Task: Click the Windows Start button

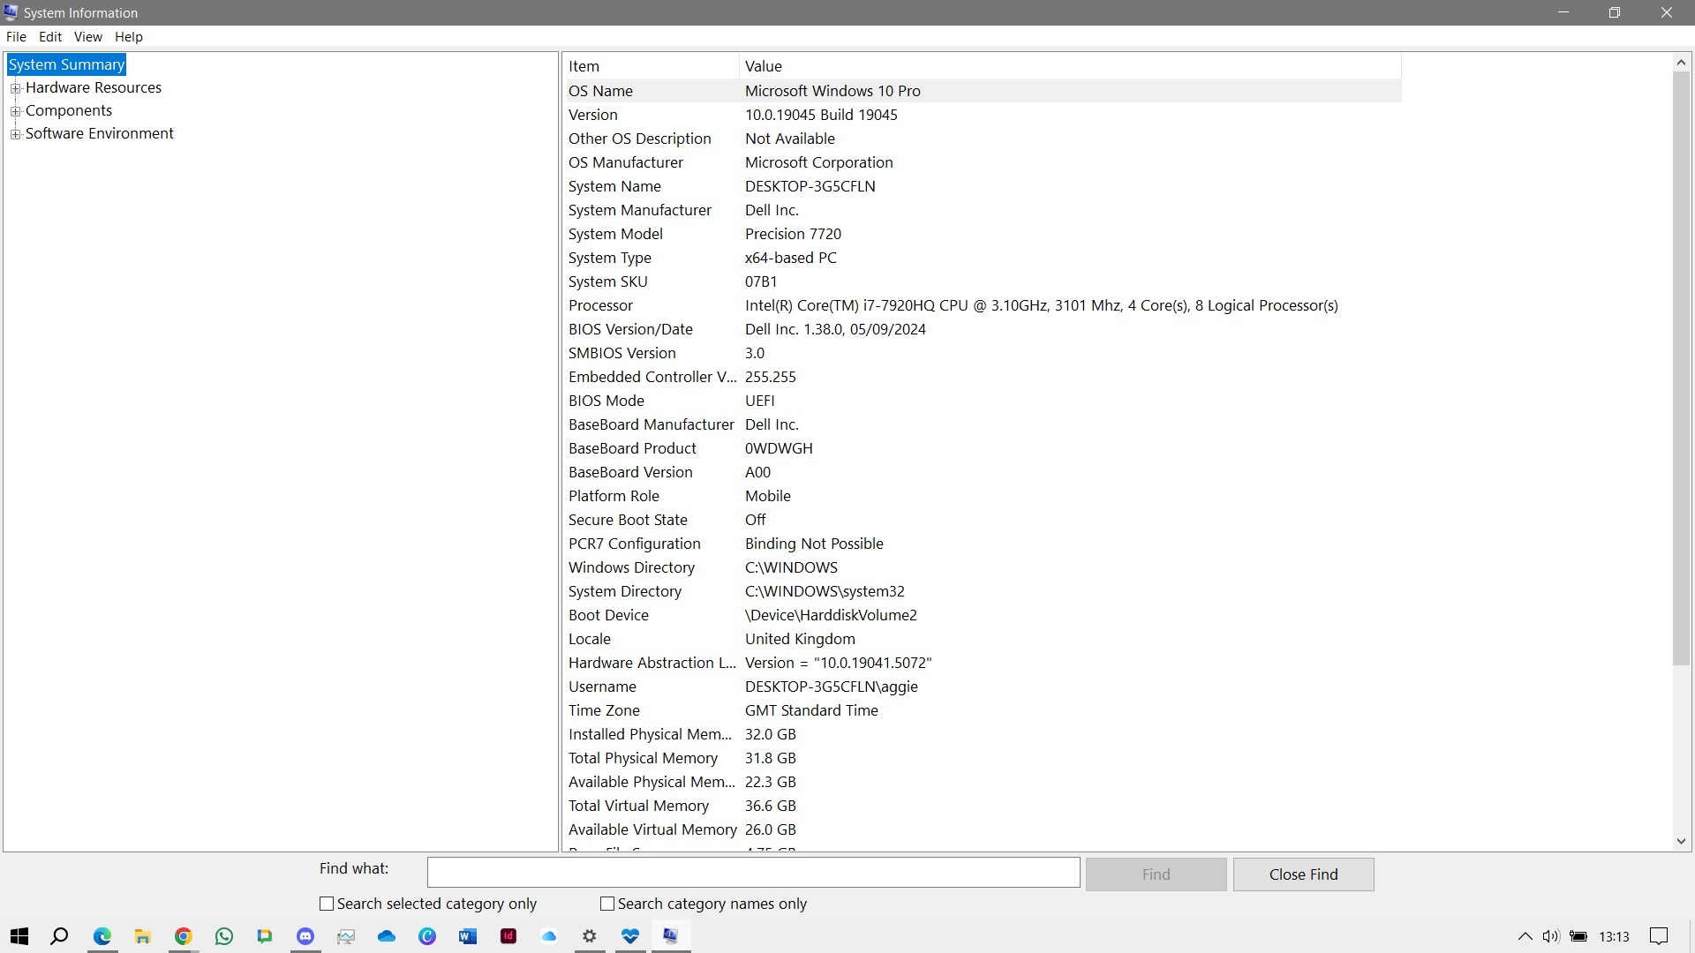Action: (x=19, y=936)
